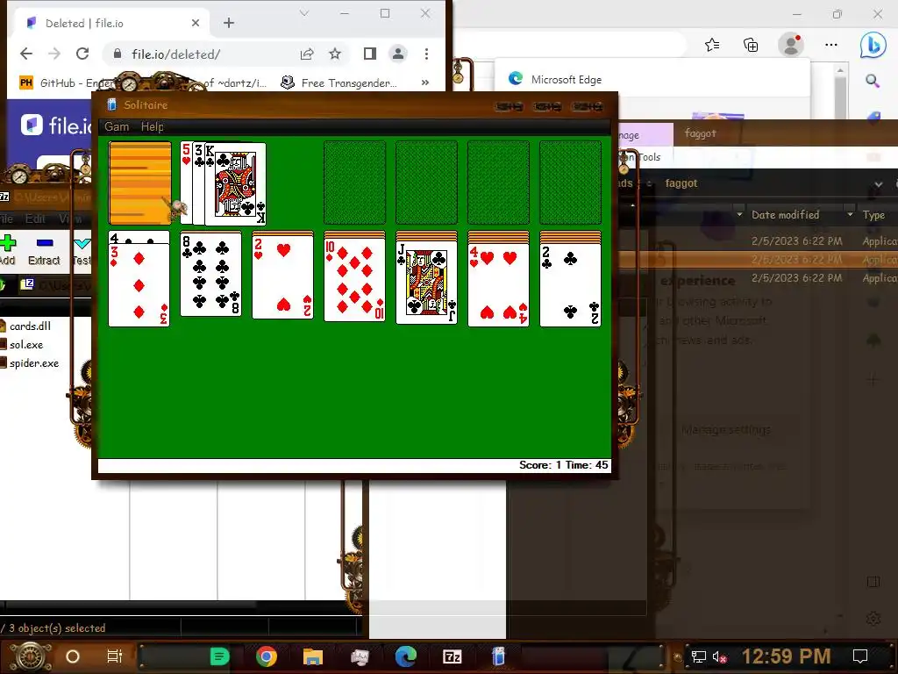
Task: Click the muted volume tray icon
Action: 719,656
